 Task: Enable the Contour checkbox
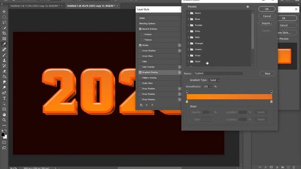[142, 34]
